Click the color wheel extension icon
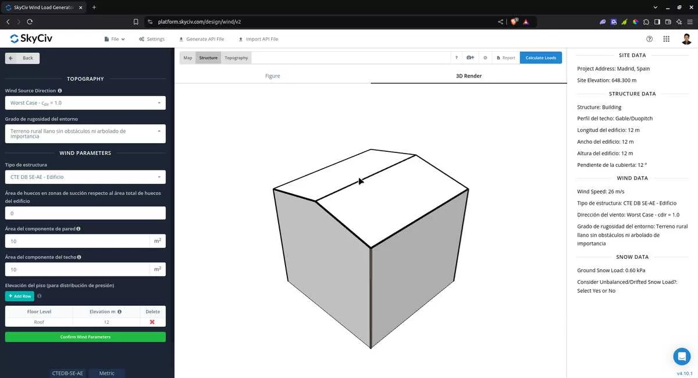698x378 pixels. [635, 22]
